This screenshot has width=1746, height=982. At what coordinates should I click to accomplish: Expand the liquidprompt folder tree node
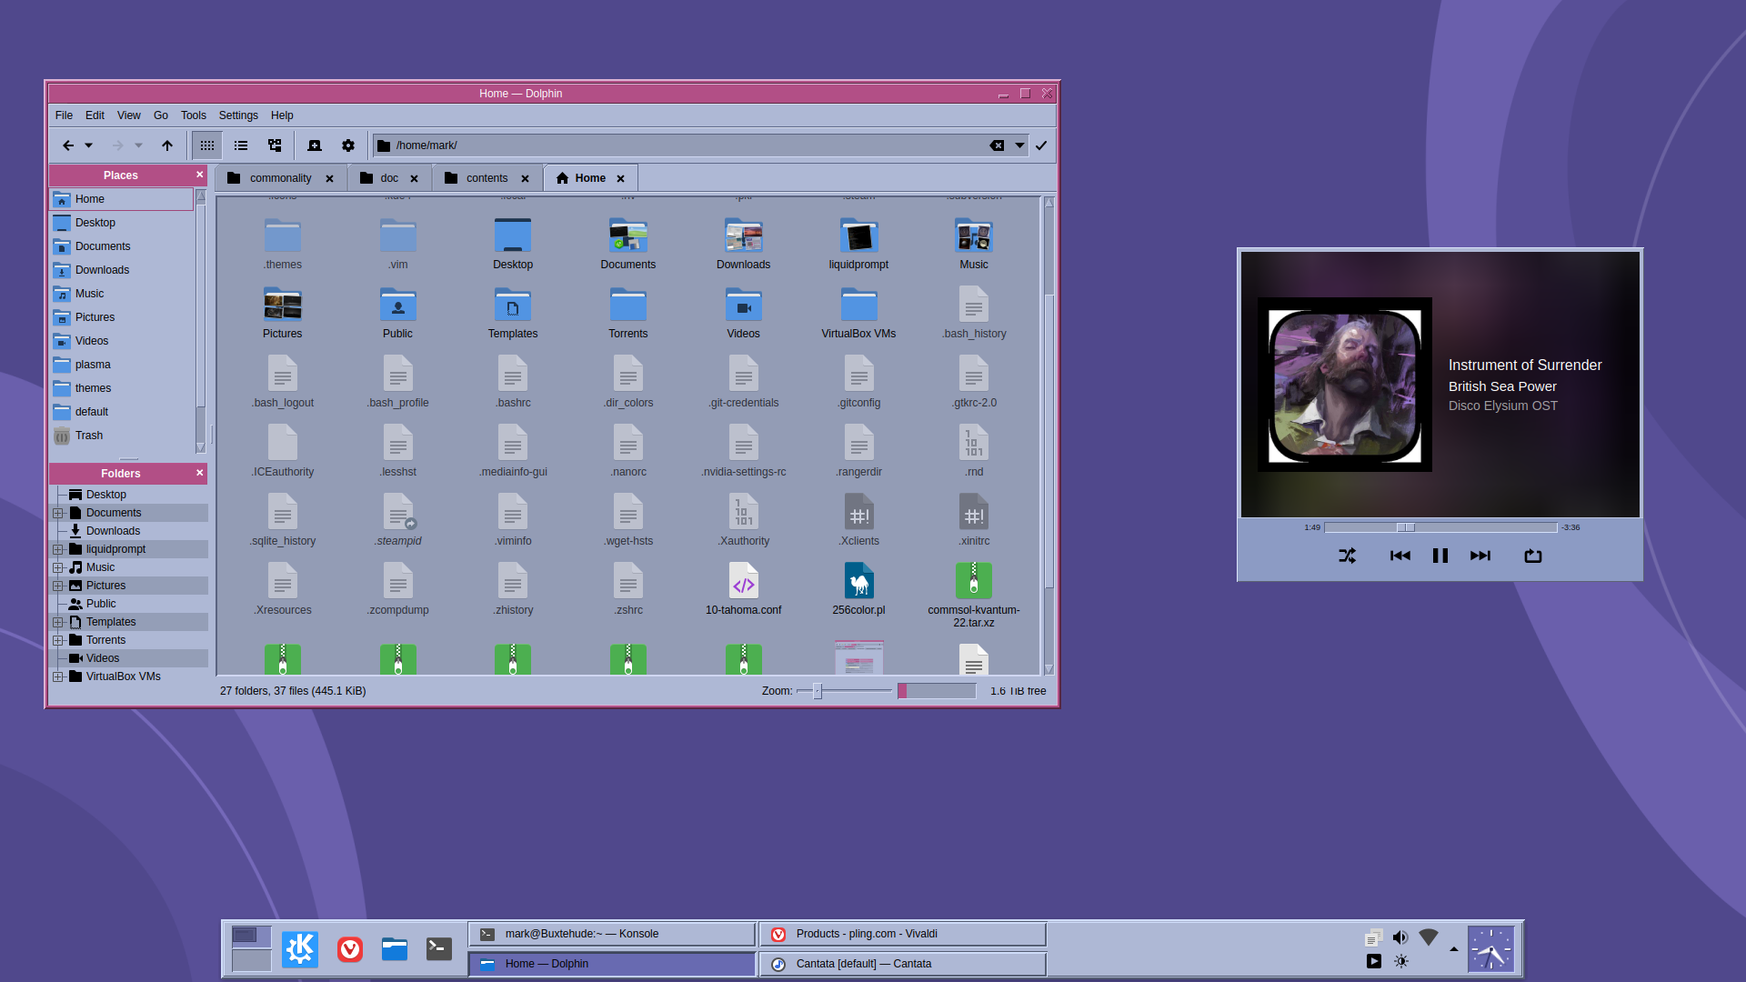pos(58,549)
